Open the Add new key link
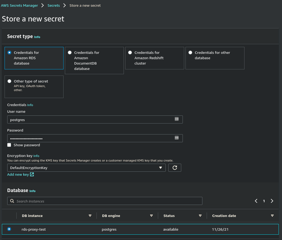The width and height of the screenshot is (282, 240). coord(17,174)
